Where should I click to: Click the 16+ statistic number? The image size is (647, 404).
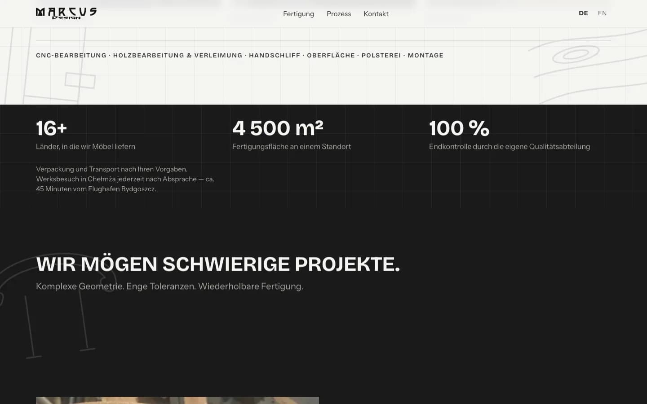[x=51, y=128]
